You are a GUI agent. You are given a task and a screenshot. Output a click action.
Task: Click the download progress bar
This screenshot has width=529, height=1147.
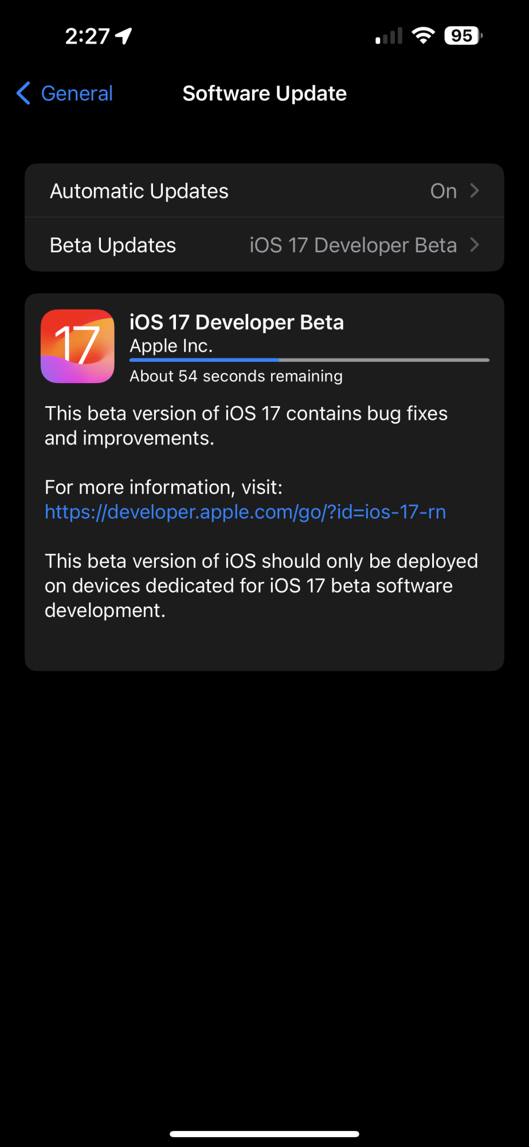point(309,360)
